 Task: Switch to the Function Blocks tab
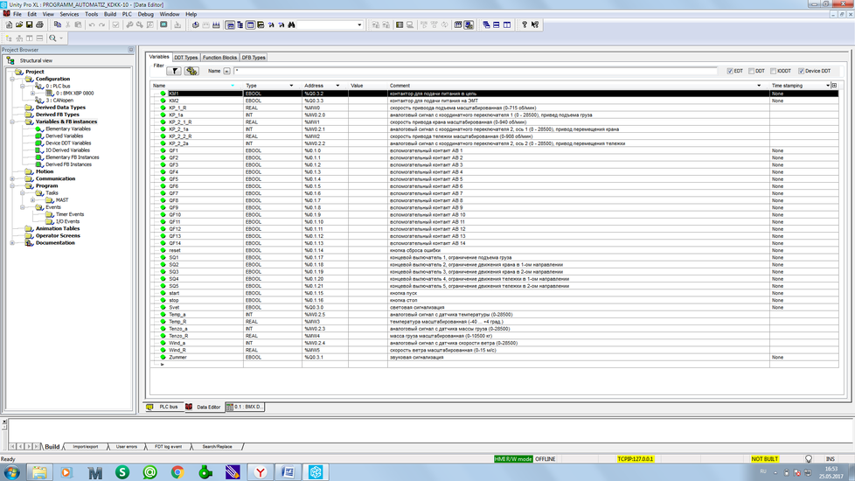click(x=219, y=57)
